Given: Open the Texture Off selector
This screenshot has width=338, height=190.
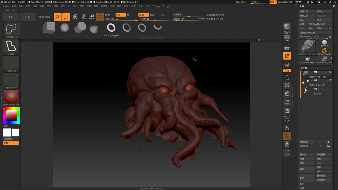Looking at the screenshot, I should point(11,81).
